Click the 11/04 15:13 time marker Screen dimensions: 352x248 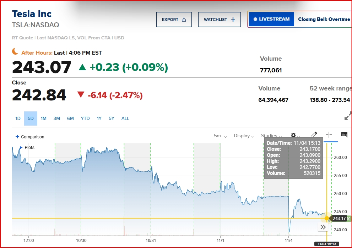[x=327, y=244]
